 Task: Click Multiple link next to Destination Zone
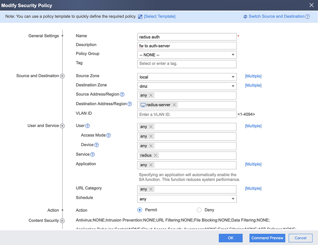(x=253, y=85)
